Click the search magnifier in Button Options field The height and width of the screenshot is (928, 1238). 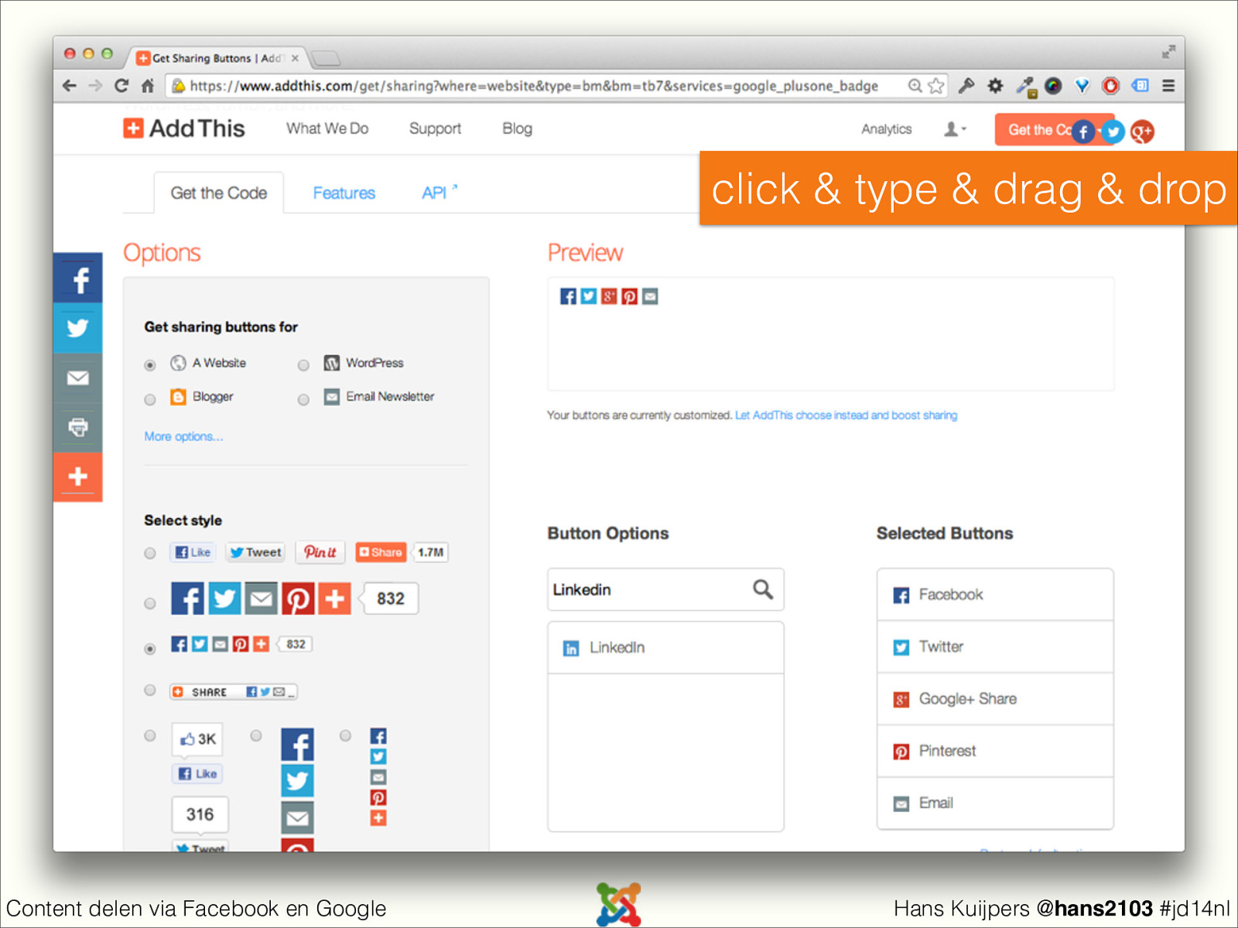click(x=763, y=589)
